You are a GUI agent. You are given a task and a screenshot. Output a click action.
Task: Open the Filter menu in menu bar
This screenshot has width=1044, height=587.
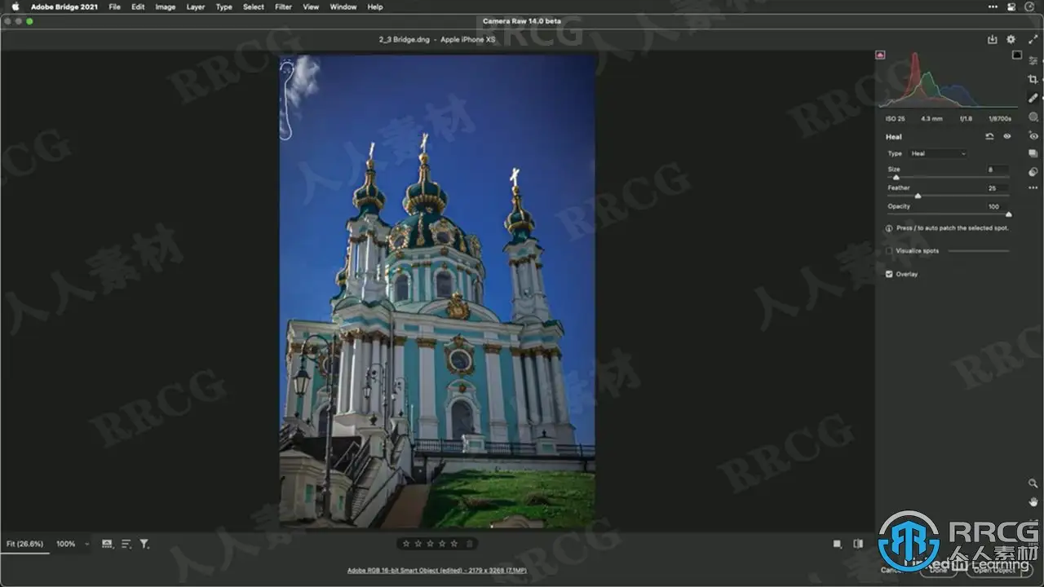pyautogui.click(x=283, y=7)
